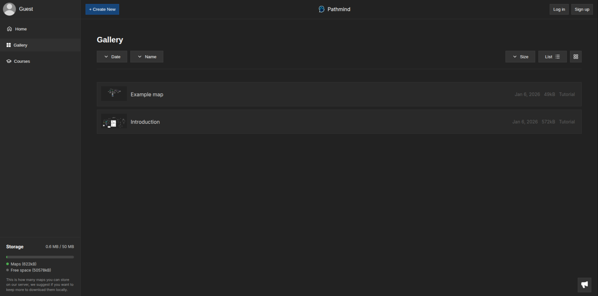
Task: Open the Date sort dropdown
Action: pos(106,56)
